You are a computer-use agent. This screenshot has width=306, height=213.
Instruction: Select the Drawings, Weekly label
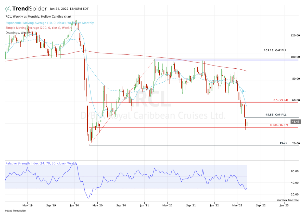click(x=16, y=33)
